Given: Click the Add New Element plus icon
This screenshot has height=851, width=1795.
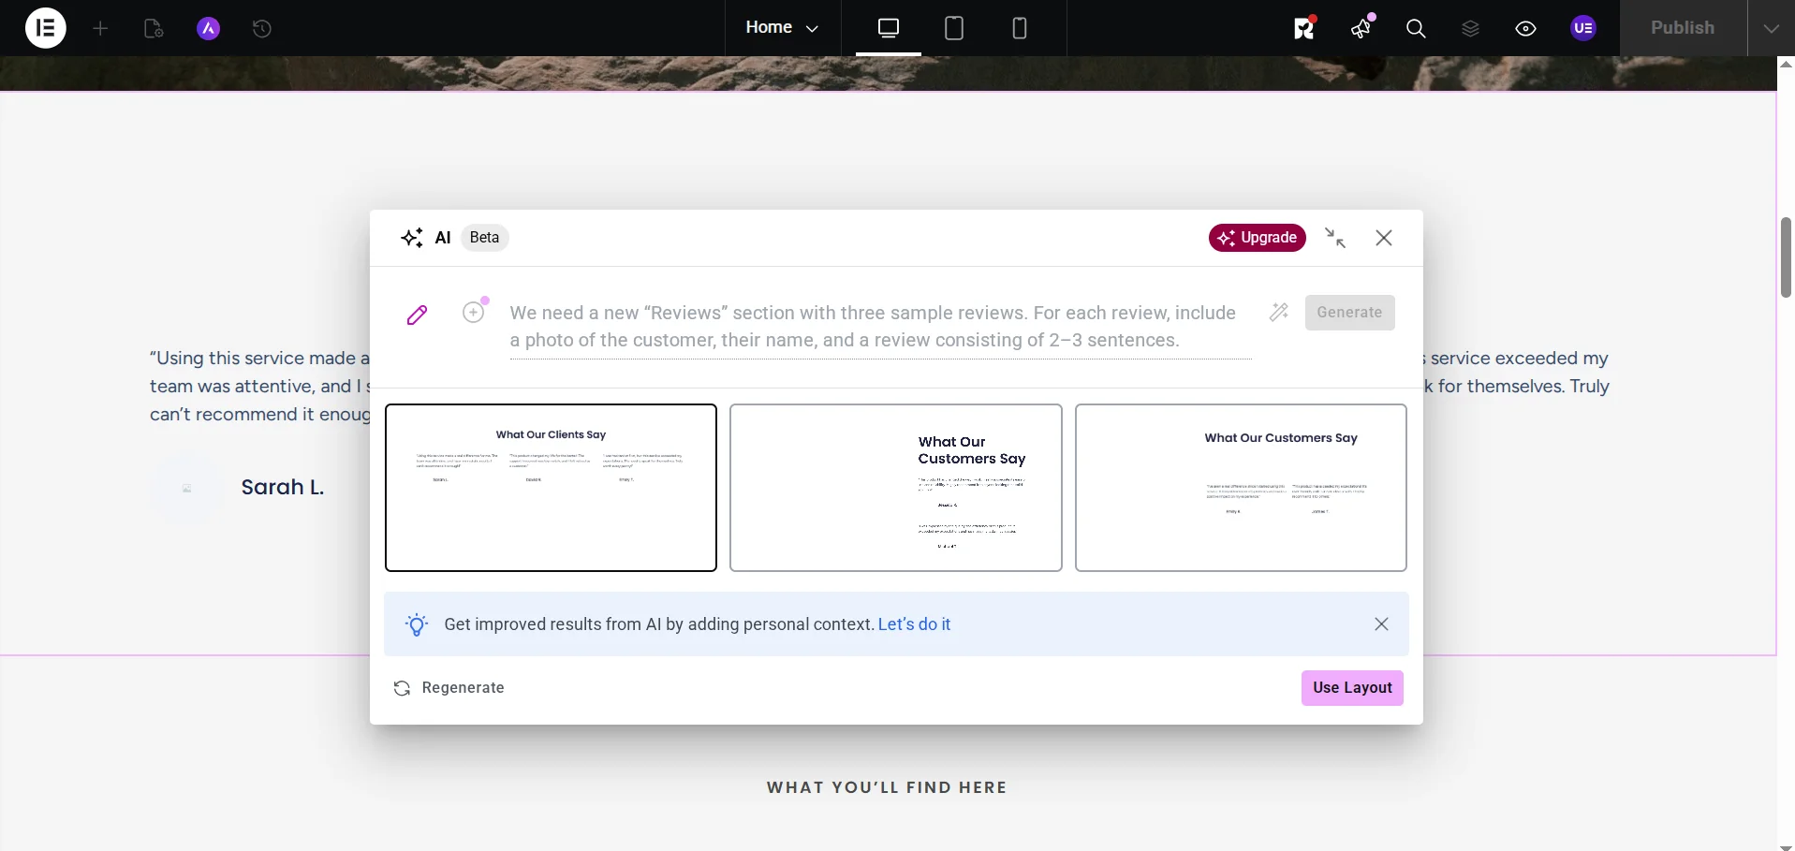Looking at the screenshot, I should pos(99,28).
